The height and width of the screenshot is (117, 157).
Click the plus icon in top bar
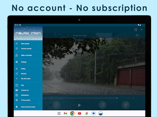coord(141,30)
